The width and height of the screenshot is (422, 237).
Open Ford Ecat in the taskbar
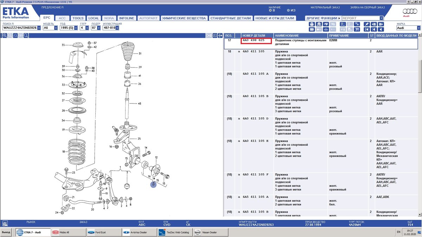point(103,232)
